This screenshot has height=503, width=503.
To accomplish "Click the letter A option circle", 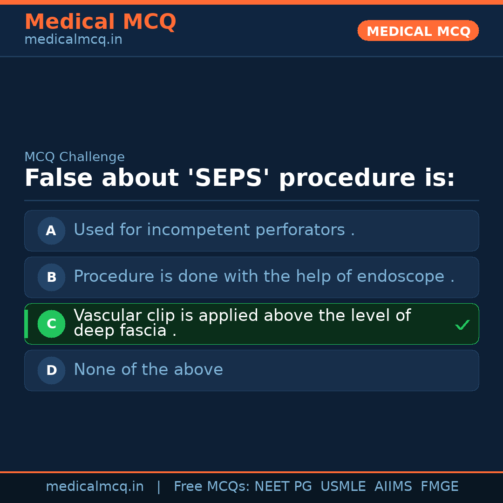I will [x=51, y=231].
